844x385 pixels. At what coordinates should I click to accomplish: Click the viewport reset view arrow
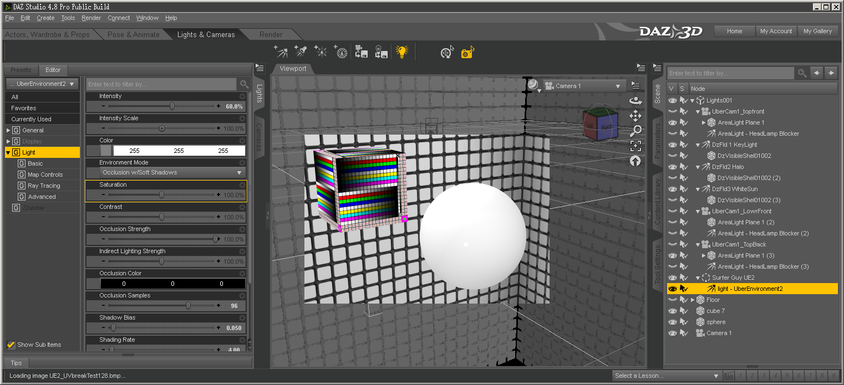point(635,161)
